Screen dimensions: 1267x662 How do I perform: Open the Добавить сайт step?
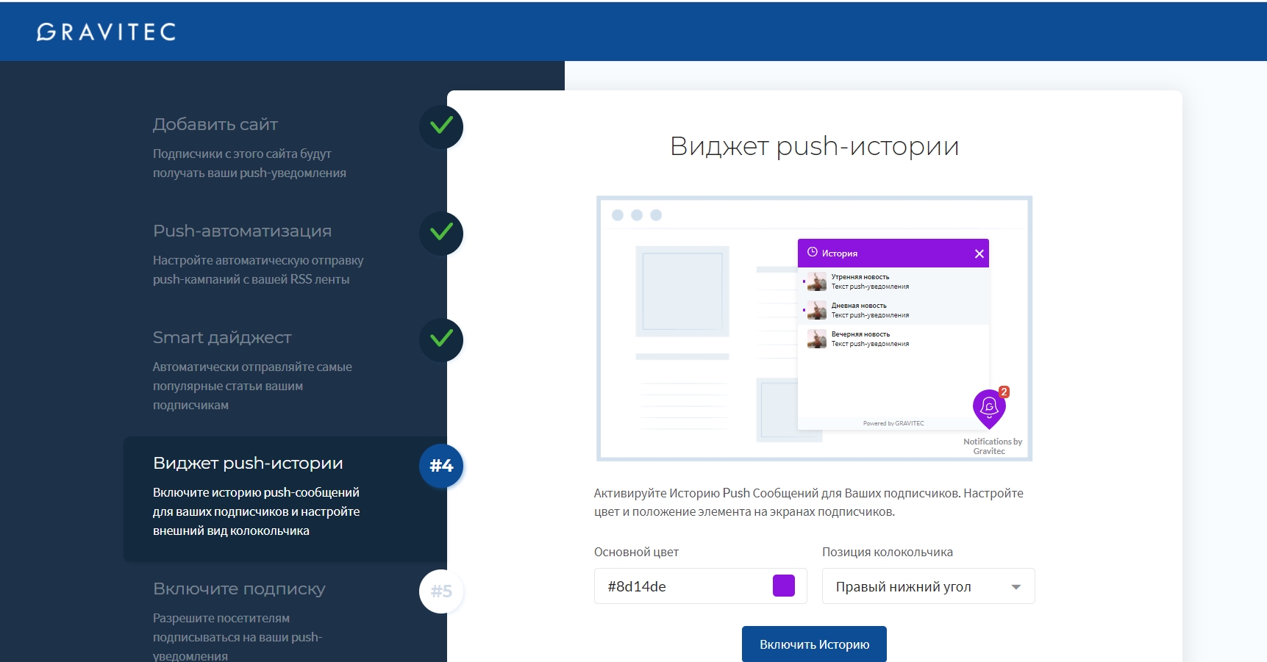tap(215, 124)
